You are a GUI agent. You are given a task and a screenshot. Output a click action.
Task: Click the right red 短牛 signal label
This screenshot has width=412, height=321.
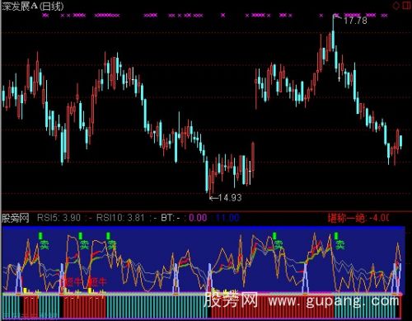click(x=97, y=281)
